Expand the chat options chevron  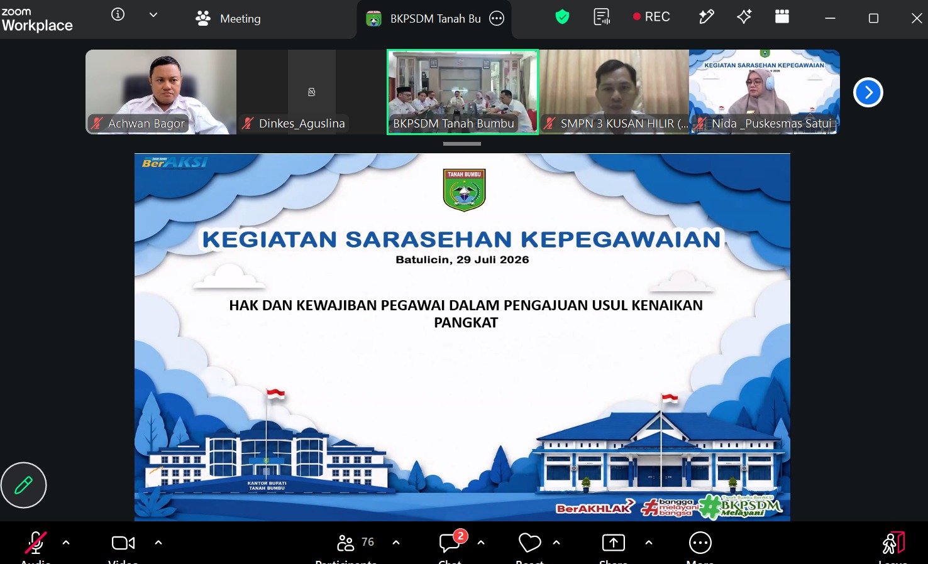pyautogui.click(x=481, y=543)
